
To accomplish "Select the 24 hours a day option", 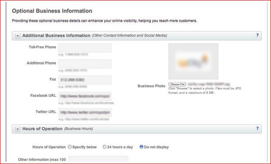I will point(105,147).
